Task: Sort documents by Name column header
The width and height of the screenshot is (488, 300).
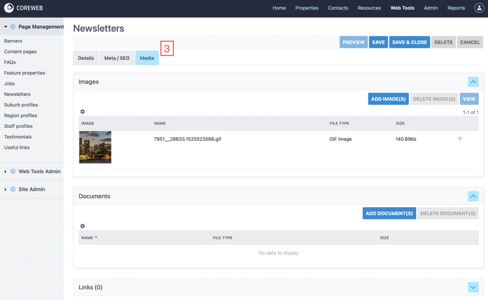Action: 87,238
